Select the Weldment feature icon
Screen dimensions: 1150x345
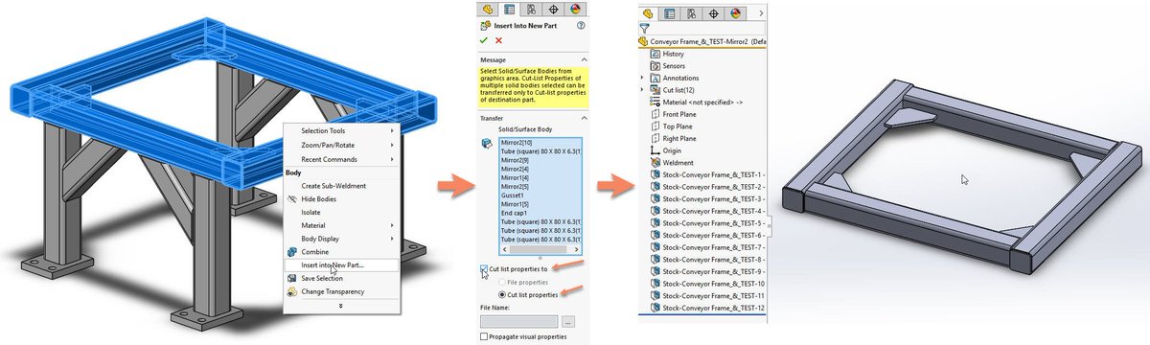[655, 162]
